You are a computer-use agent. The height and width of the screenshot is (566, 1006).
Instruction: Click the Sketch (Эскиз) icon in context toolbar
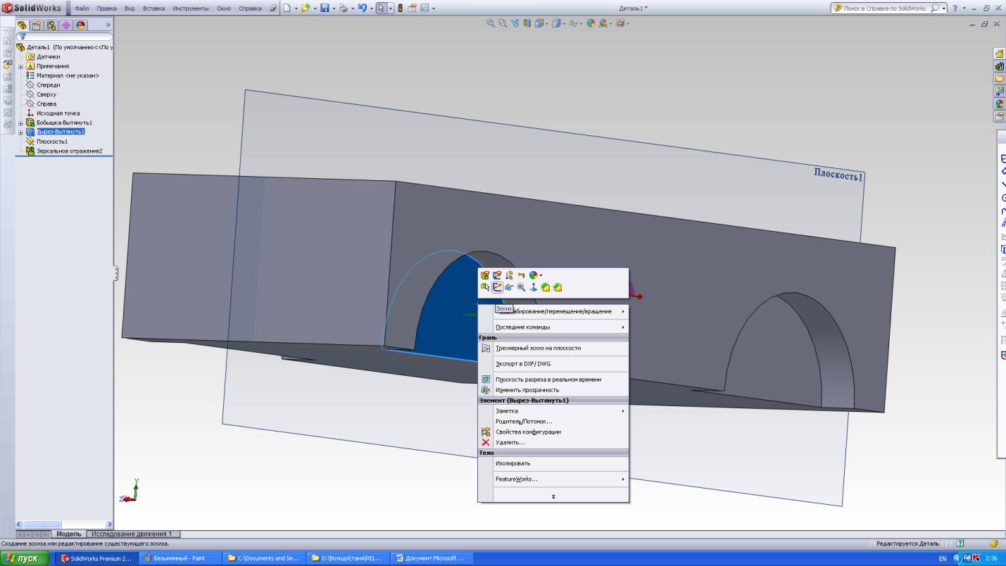click(x=497, y=287)
